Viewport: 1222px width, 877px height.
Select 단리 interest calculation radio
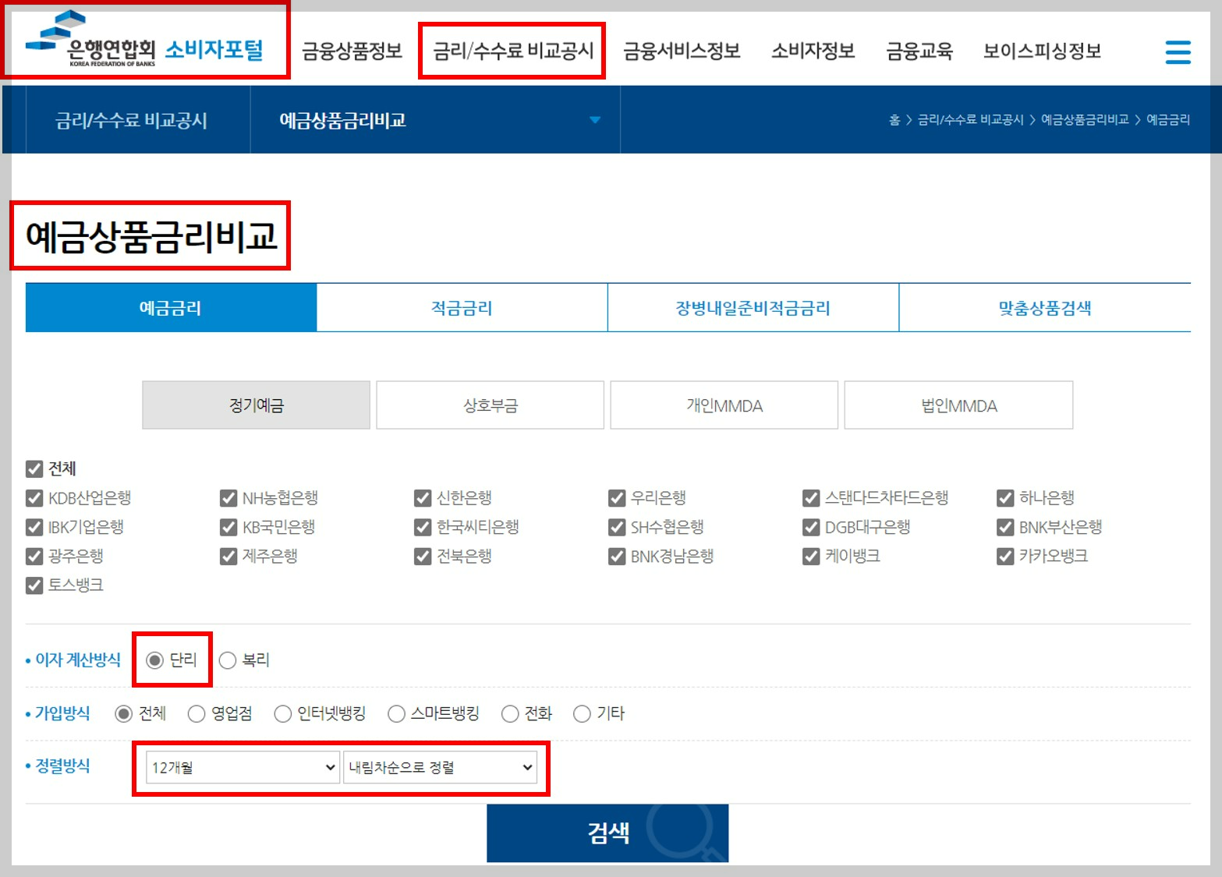tap(155, 660)
